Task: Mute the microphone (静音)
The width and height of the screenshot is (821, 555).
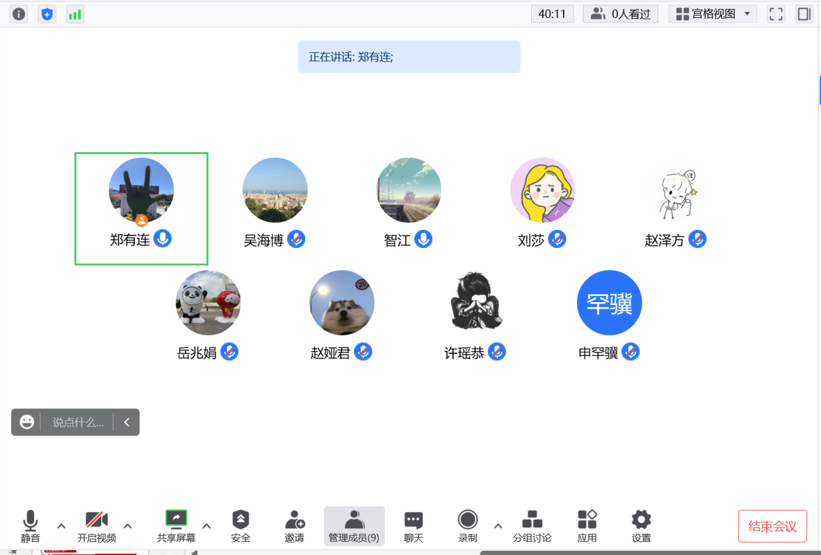Action: click(30, 527)
